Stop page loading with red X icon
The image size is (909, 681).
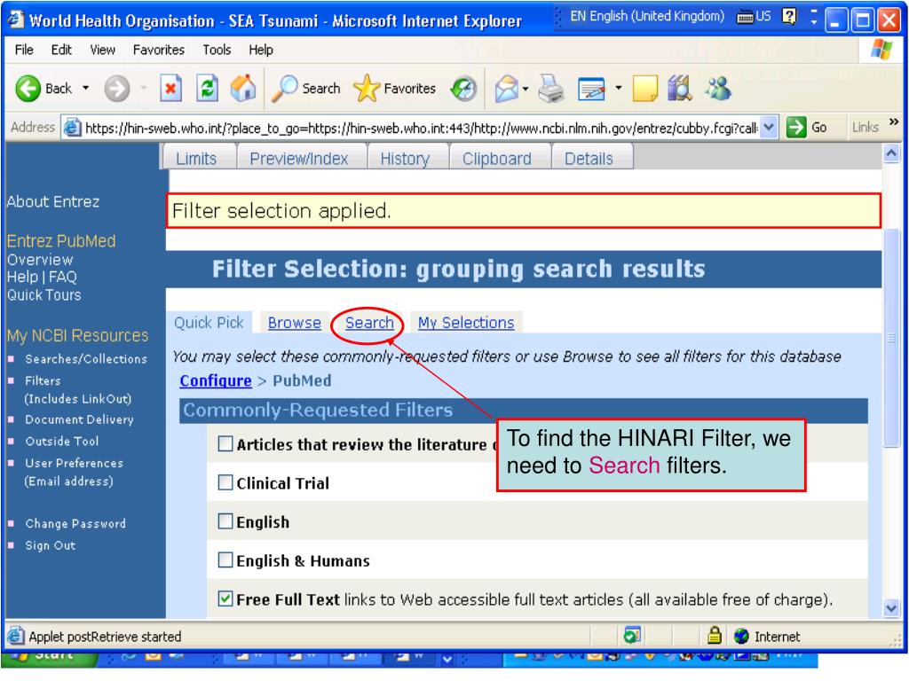170,89
